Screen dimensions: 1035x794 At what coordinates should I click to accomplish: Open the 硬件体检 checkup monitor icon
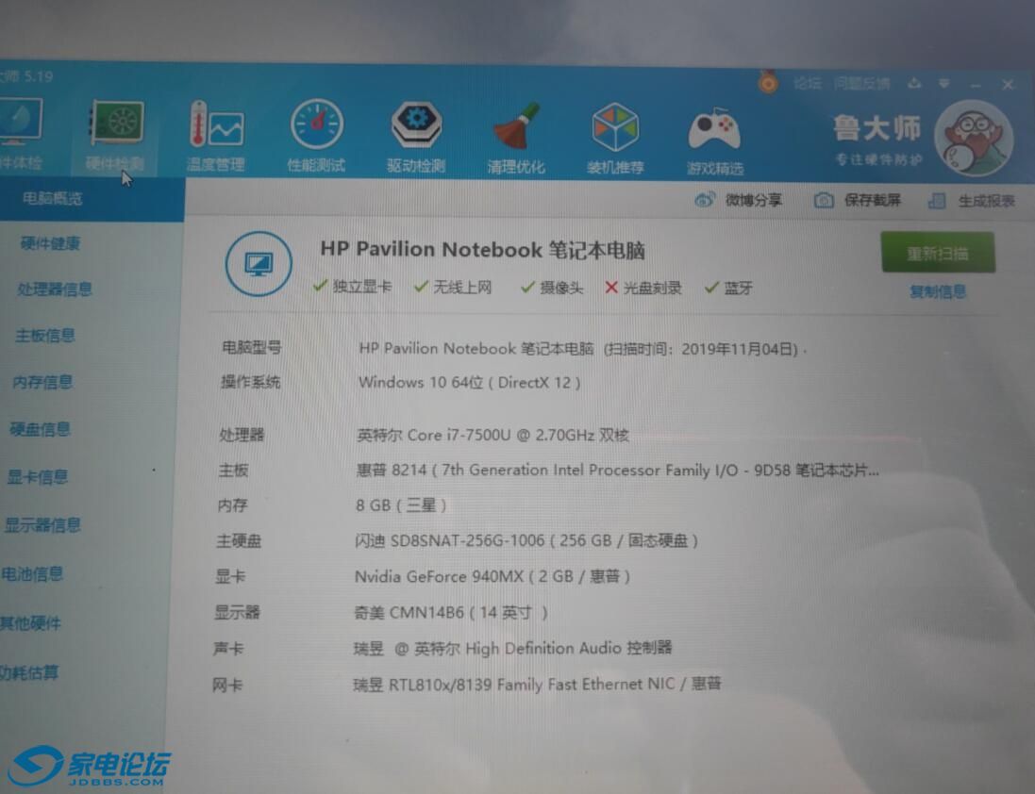[20, 123]
